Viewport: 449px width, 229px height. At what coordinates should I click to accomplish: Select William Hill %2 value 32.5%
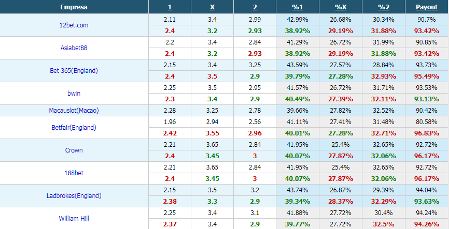pos(384,224)
